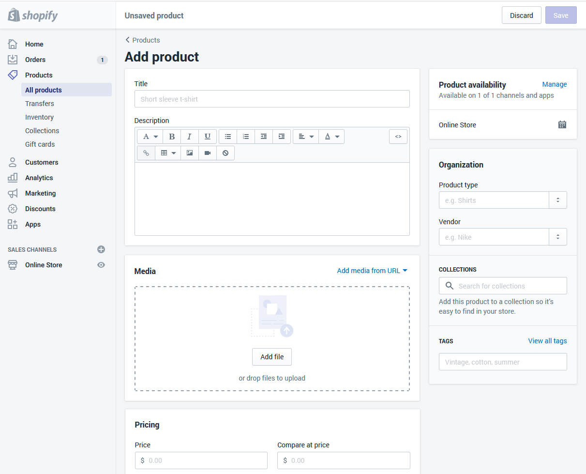Screen dimensions: 586x474
Task: View Online Store via eye icon
Action: click(101, 265)
